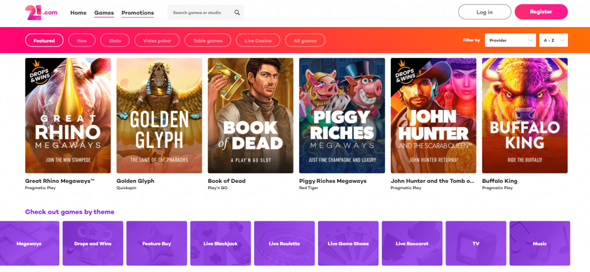Open John Hunter Scarab Queen thumbnail
Image resolution: width=590 pixels, height=272 pixels.
coord(433,116)
